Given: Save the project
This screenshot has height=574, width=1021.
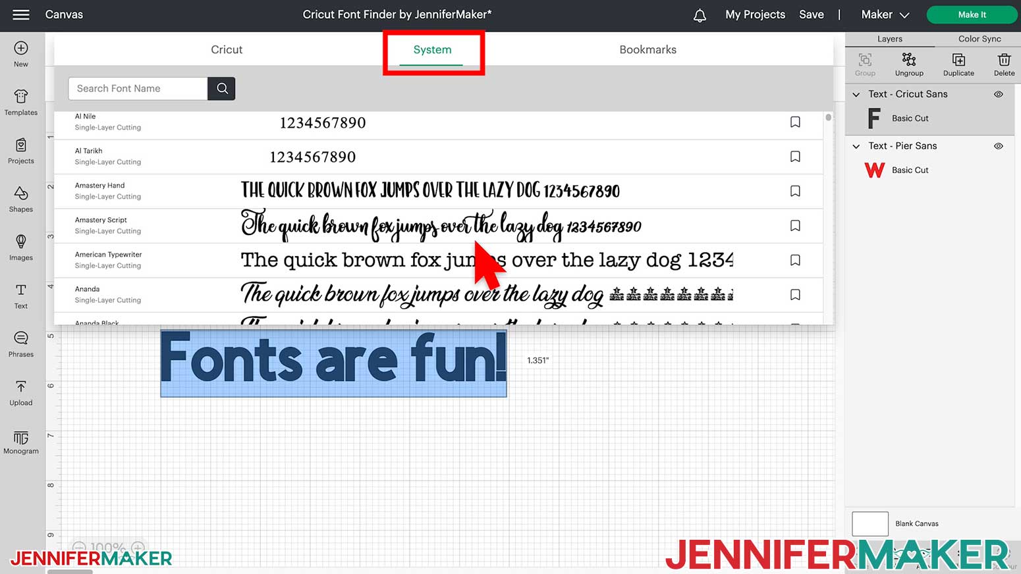Looking at the screenshot, I should 811,14.
